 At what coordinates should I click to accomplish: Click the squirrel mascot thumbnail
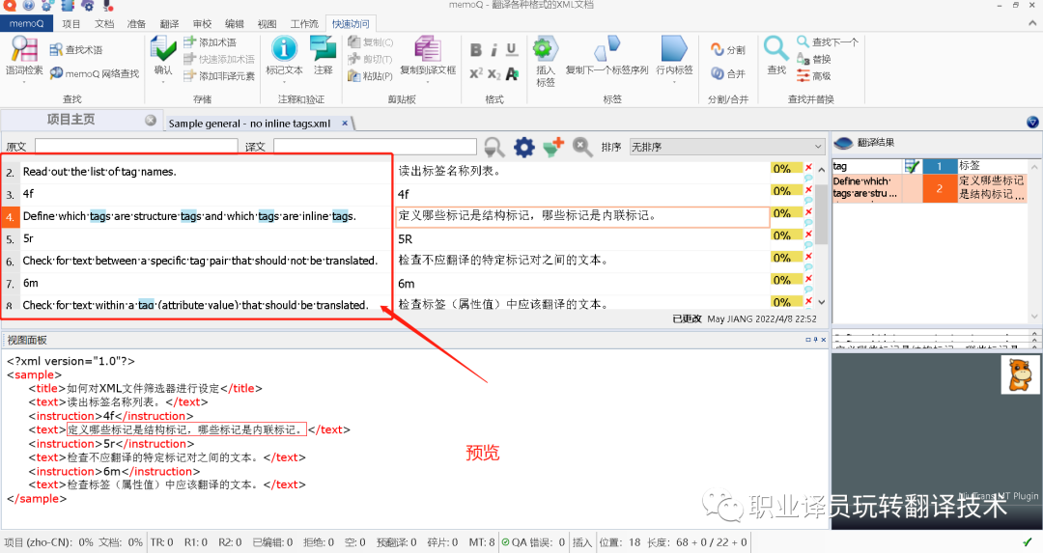pyautogui.click(x=1021, y=374)
